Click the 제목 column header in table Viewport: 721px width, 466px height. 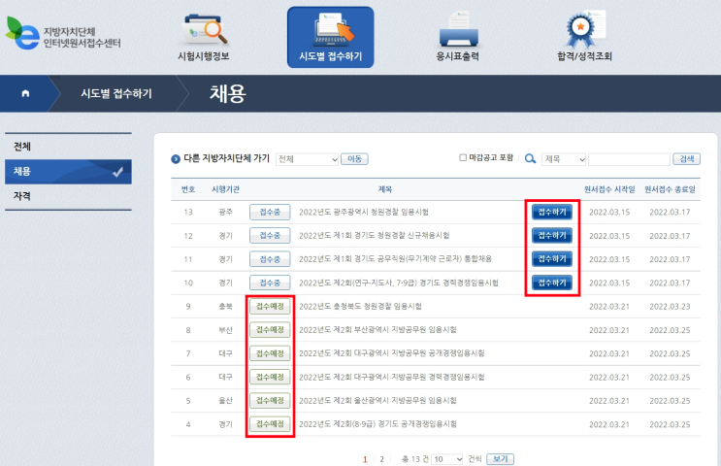click(385, 189)
